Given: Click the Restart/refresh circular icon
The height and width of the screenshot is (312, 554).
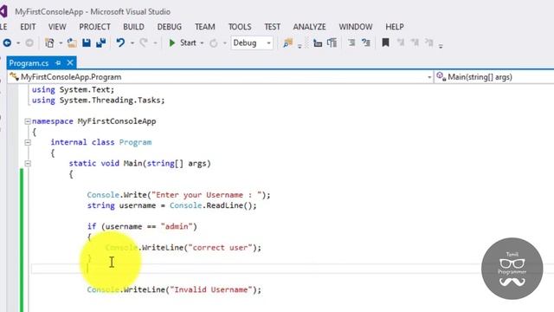Looking at the screenshot, I should [x=214, y=43].
